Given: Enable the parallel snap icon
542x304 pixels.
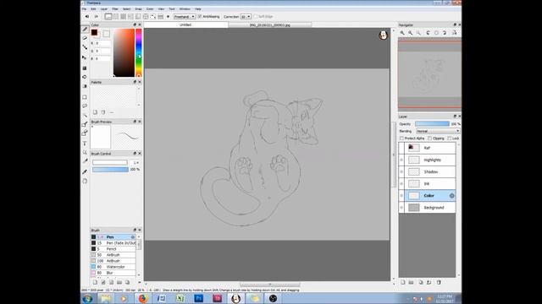Looking at the screenshot, I should click(116, 17).
